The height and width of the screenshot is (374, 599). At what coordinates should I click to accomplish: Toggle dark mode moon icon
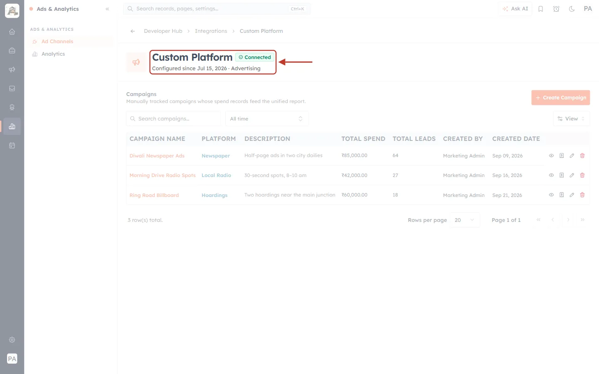[572, 9]
